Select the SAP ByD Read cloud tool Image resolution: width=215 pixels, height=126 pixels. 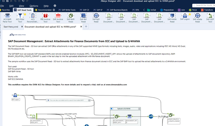coord(96,18)
